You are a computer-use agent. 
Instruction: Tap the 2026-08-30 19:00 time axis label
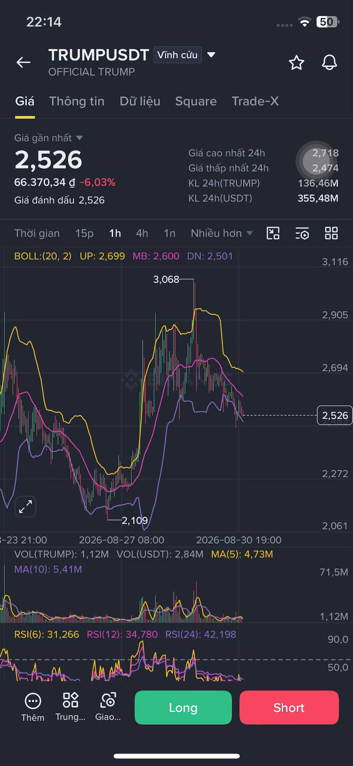pos(239,540)
